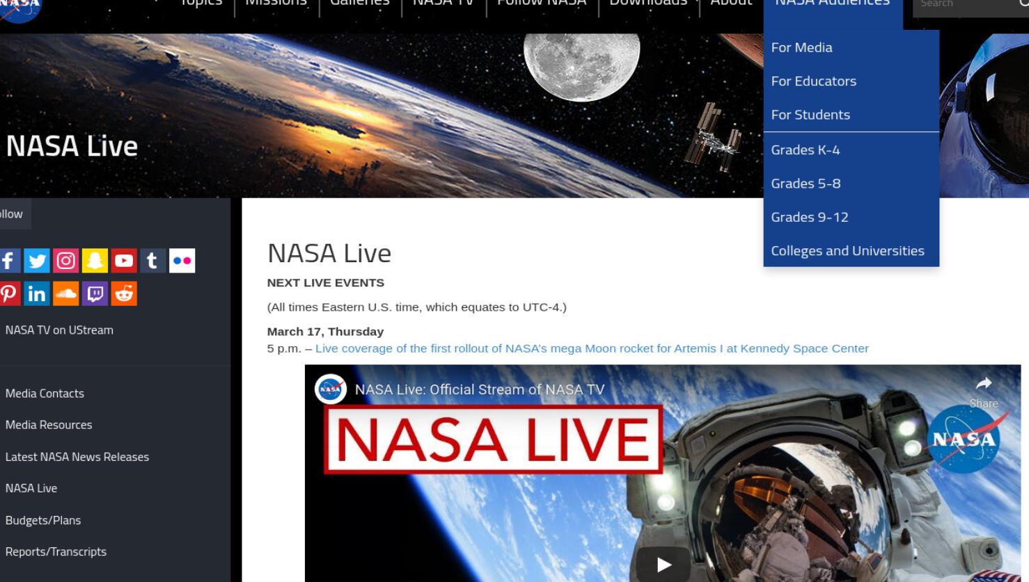Select Grades K-4 in dropdown
Image resolution: width=1029 pixels, height=582 pixels.
click(x=851, y=149)
